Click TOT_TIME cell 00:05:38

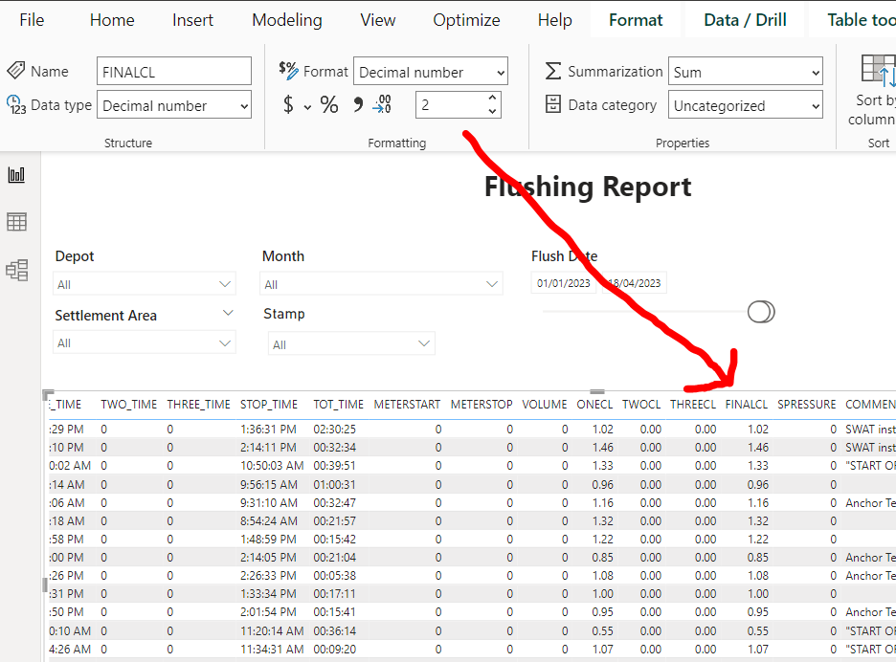click(x=334, y=576)
